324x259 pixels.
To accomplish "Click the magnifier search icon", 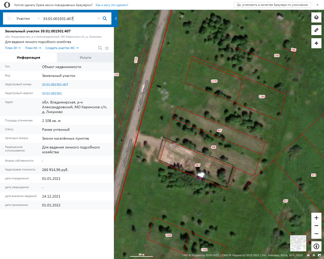I will click(105, 18).
